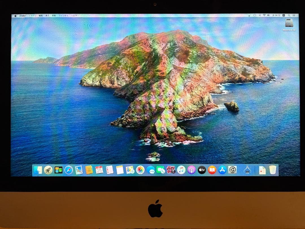Open the Messages app
The image size is (305, 229).
(x=152, y=170)
